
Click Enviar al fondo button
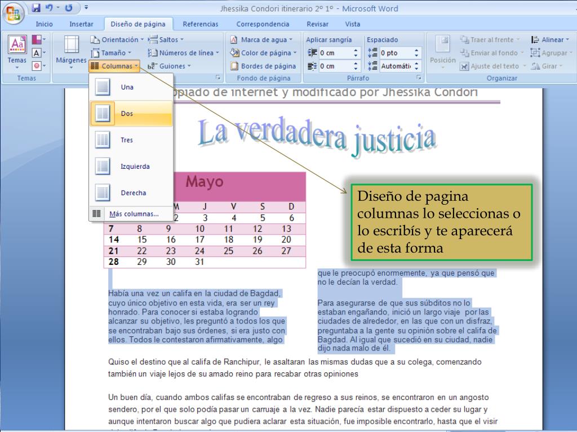(x=492, y=53)
